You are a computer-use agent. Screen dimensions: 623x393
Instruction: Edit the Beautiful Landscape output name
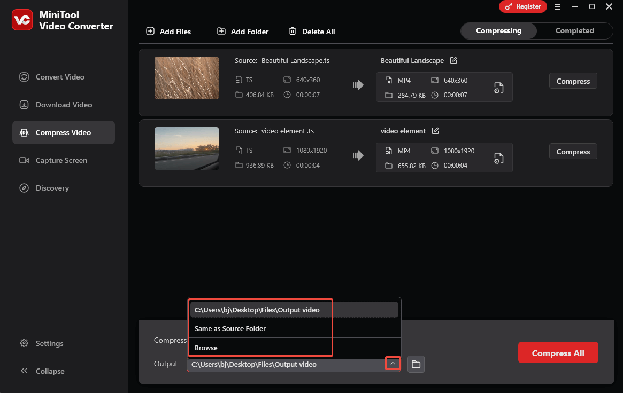coord(453,60)
